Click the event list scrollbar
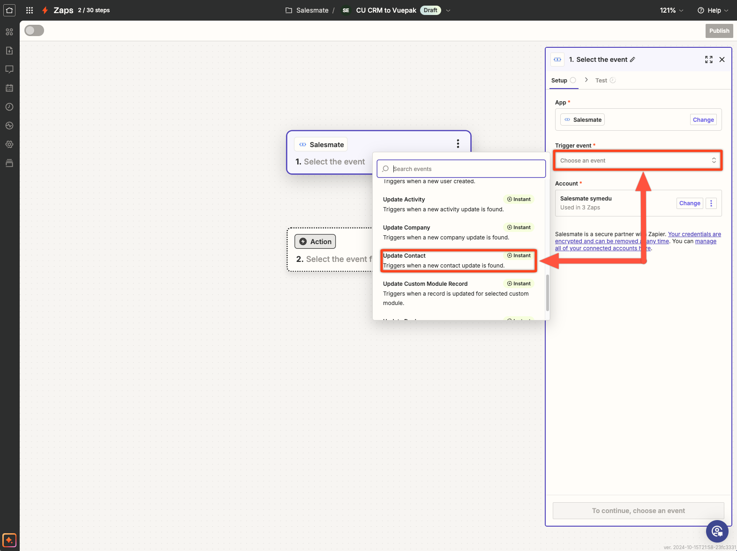 point(547,292)
